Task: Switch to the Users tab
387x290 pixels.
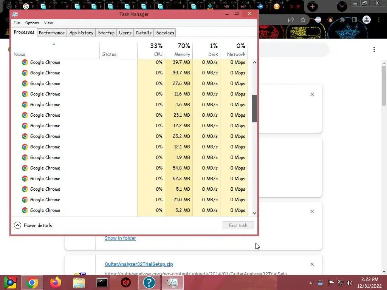Action: tap(125, 33)
